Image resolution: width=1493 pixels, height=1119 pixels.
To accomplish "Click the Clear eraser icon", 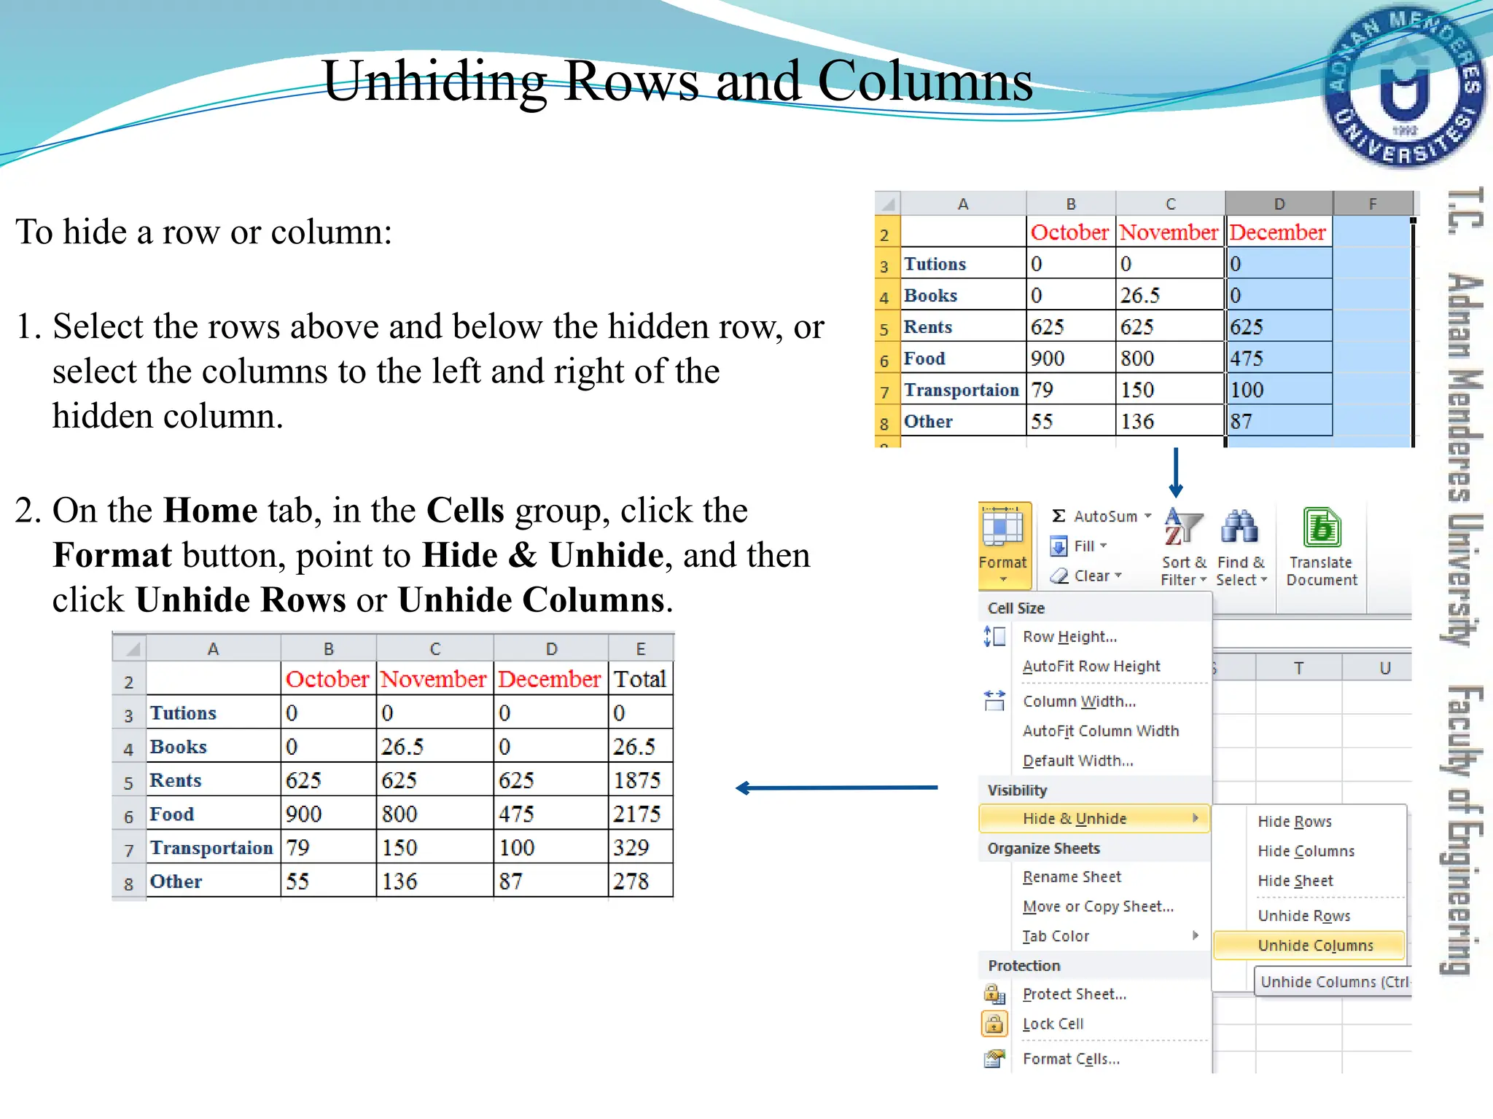I will tap(1059, 576).
